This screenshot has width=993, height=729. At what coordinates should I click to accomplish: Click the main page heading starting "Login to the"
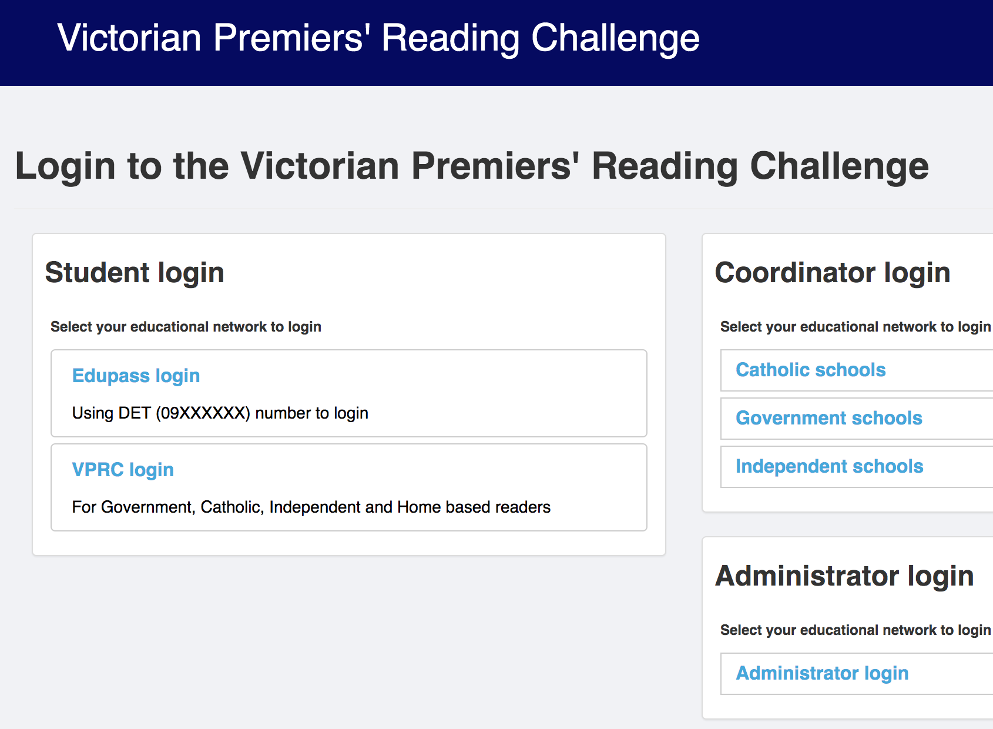click(x=471, y=166)
